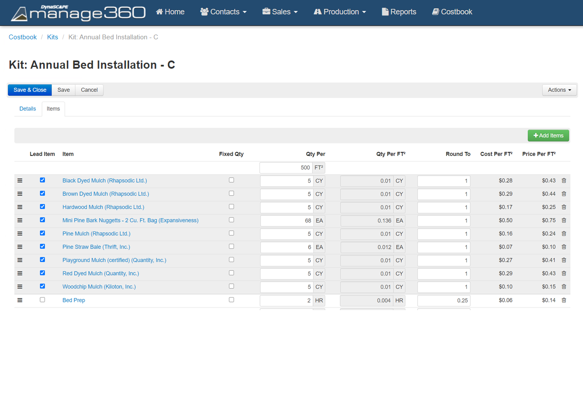Click trash icon for Woodchip Mulch row
Image resolution: width=583 pixels, height=403 pixels.
point(564,287)
